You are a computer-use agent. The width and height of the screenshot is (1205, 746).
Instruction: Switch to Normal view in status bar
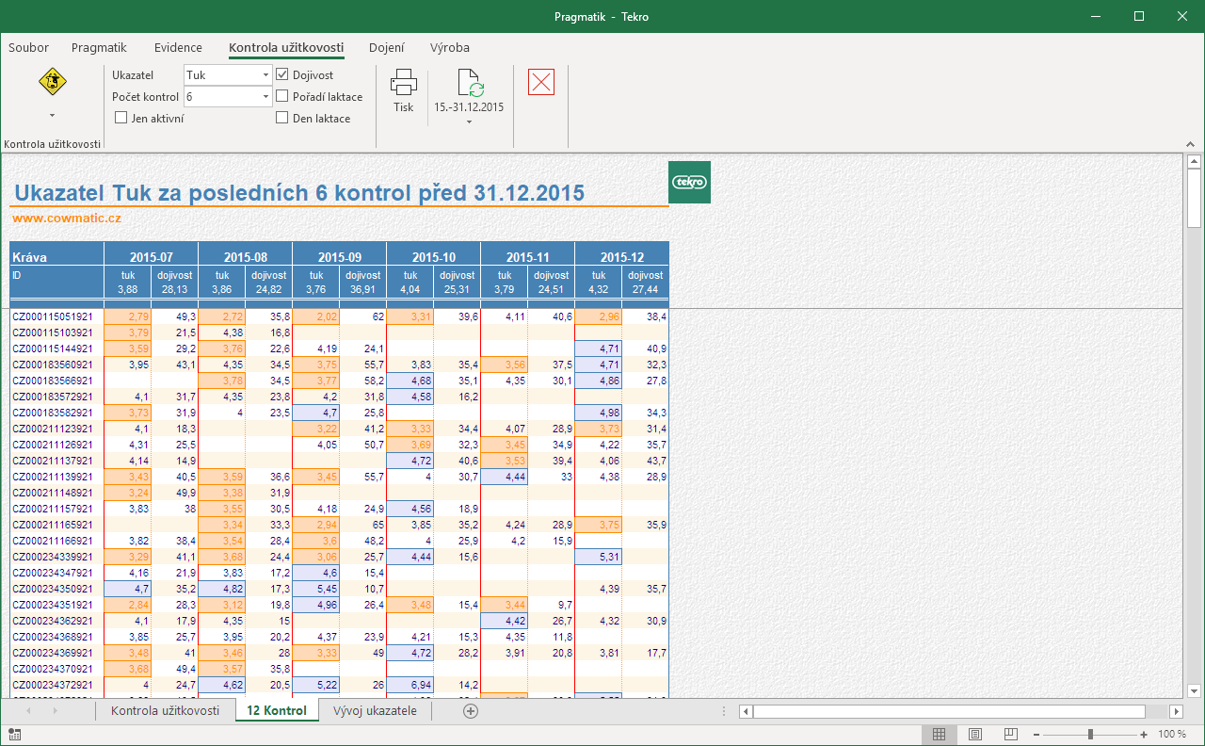coord(939,734)
